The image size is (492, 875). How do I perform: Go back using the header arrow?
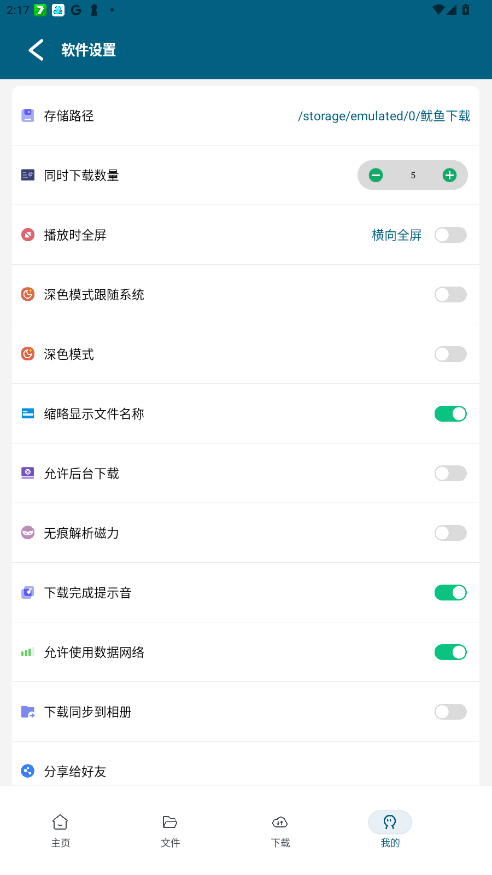tap(36, 50)
